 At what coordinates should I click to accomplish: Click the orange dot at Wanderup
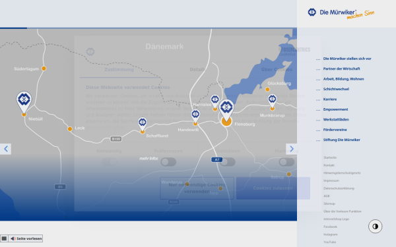pyautogui.click(x=187, y=184)
